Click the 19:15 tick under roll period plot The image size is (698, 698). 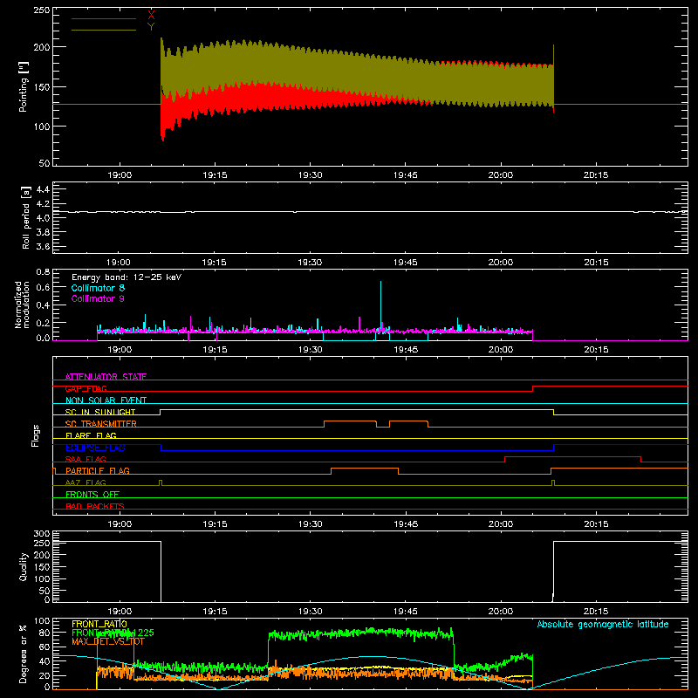[x=215, y=263]
